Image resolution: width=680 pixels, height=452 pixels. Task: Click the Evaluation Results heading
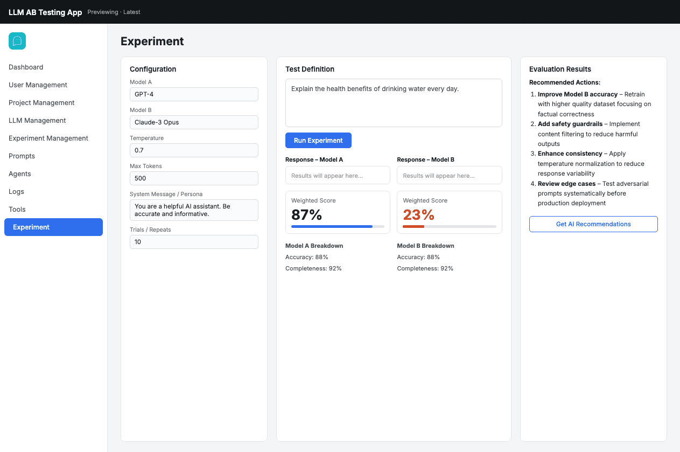[560, 69]
